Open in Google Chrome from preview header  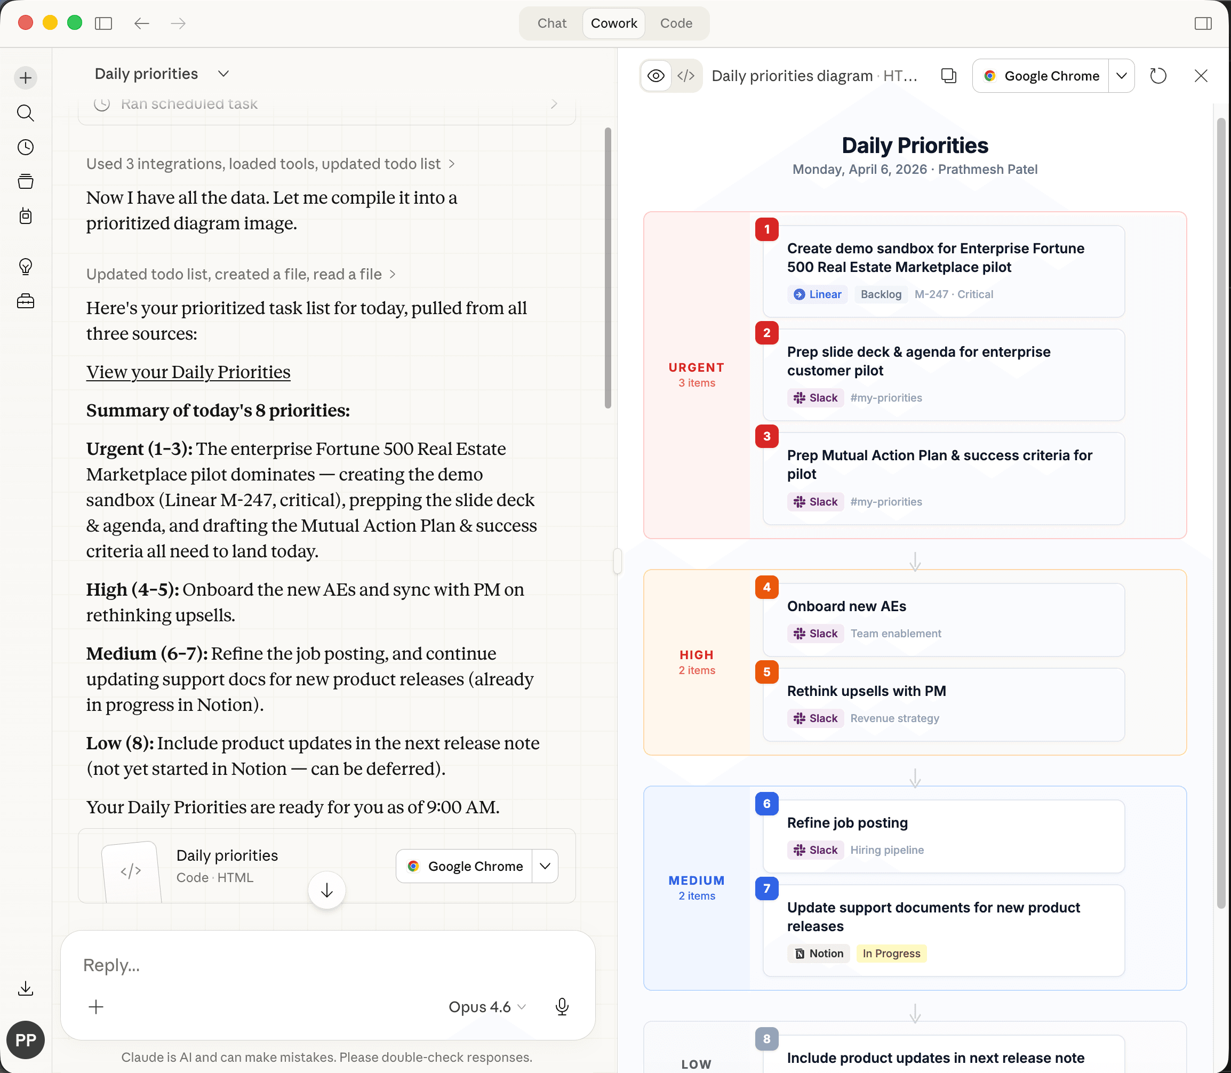pyautogui.click(x=1041, y=76)
